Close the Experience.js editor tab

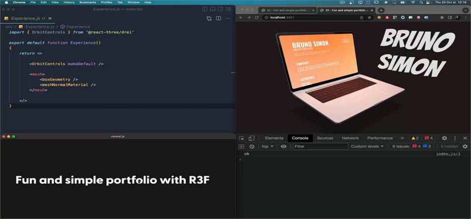coord(50,18)
